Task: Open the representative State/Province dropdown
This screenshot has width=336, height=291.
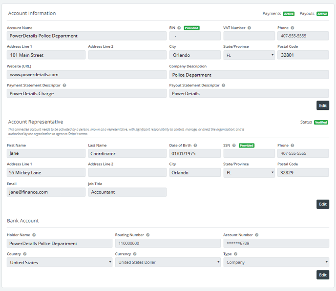Action: click(249, 173)
